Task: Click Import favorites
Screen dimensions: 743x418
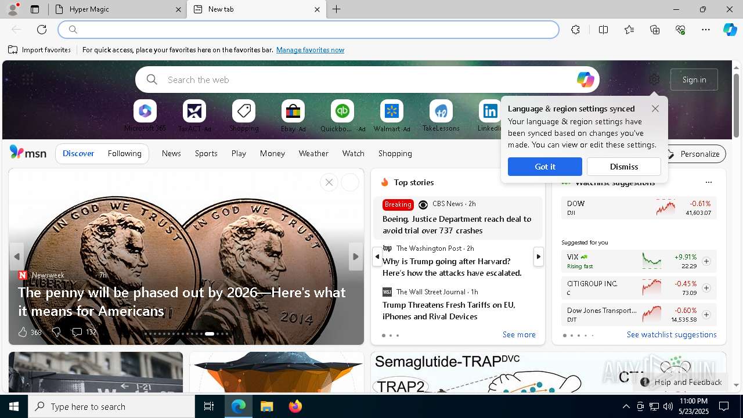Action: pyautogui.click(x=39, y=50)
